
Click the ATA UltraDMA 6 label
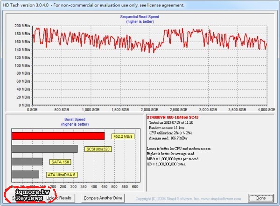(62, 175)
